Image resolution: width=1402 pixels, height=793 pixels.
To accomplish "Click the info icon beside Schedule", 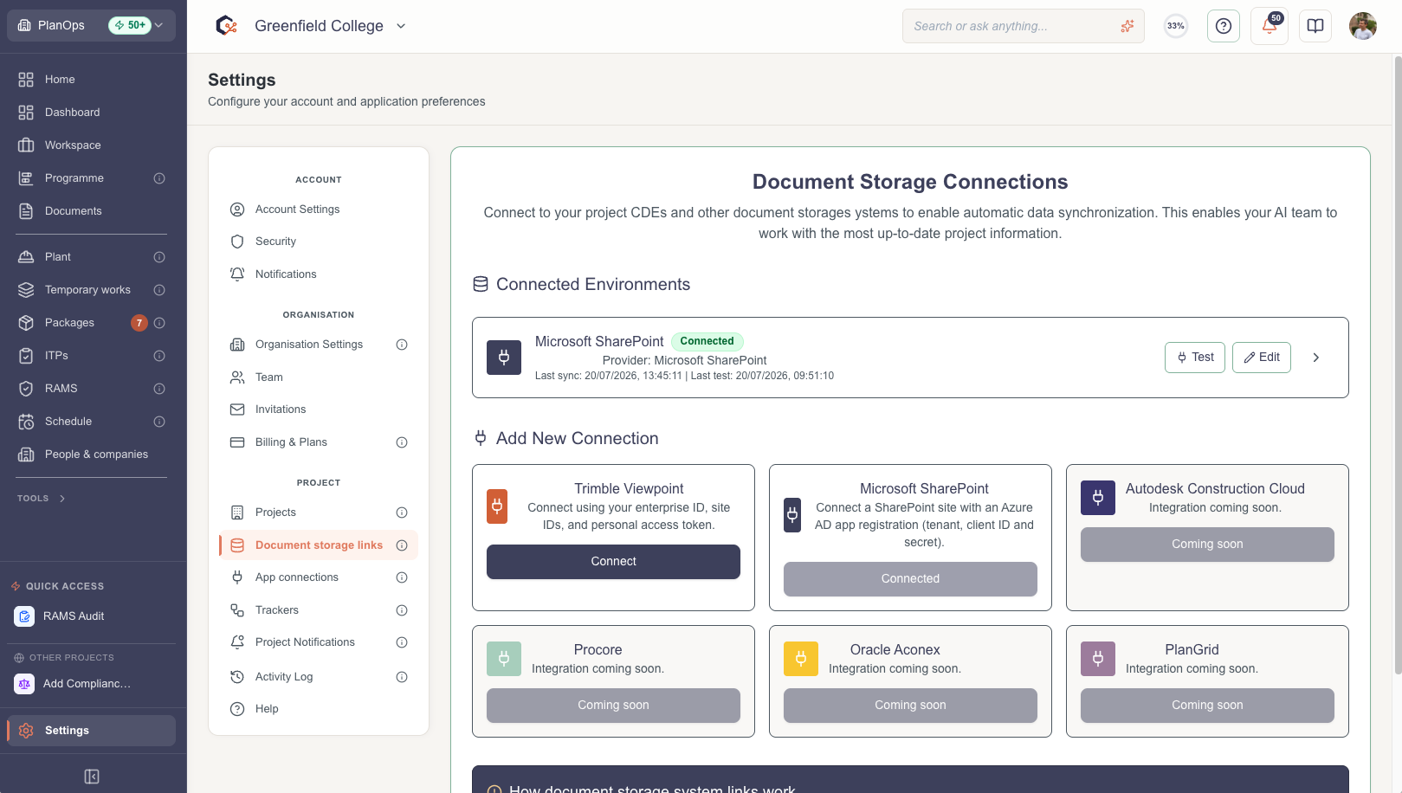I will [x=159, y=422].
